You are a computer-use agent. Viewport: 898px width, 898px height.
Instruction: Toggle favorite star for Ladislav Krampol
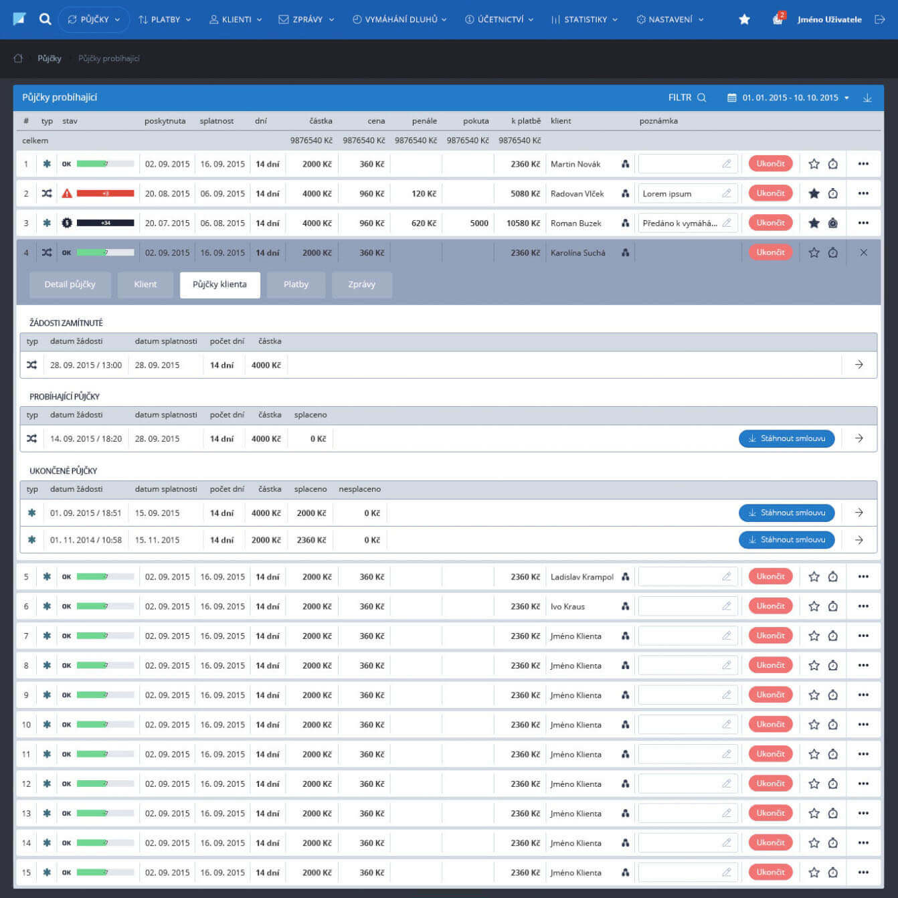point(814,577)
